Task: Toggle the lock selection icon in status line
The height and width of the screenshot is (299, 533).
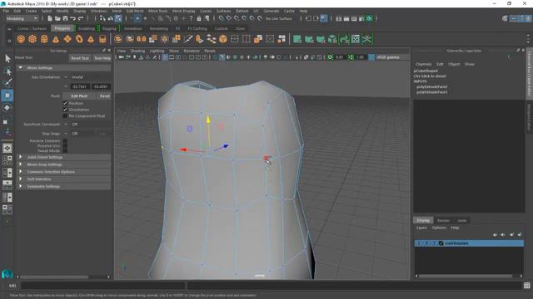Action: click(x=199, y=18)
